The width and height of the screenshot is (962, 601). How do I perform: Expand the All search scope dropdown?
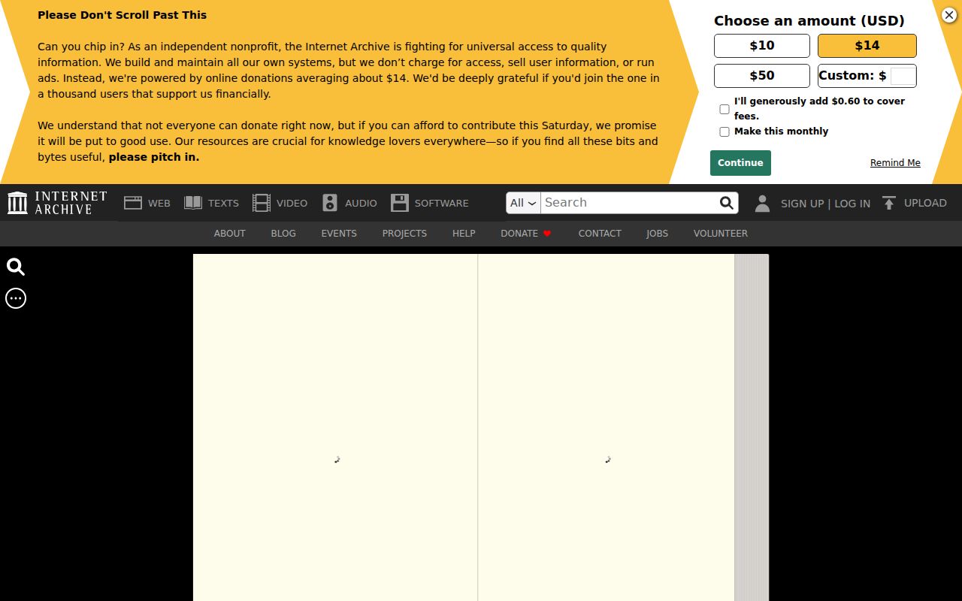tap(523, 203)
